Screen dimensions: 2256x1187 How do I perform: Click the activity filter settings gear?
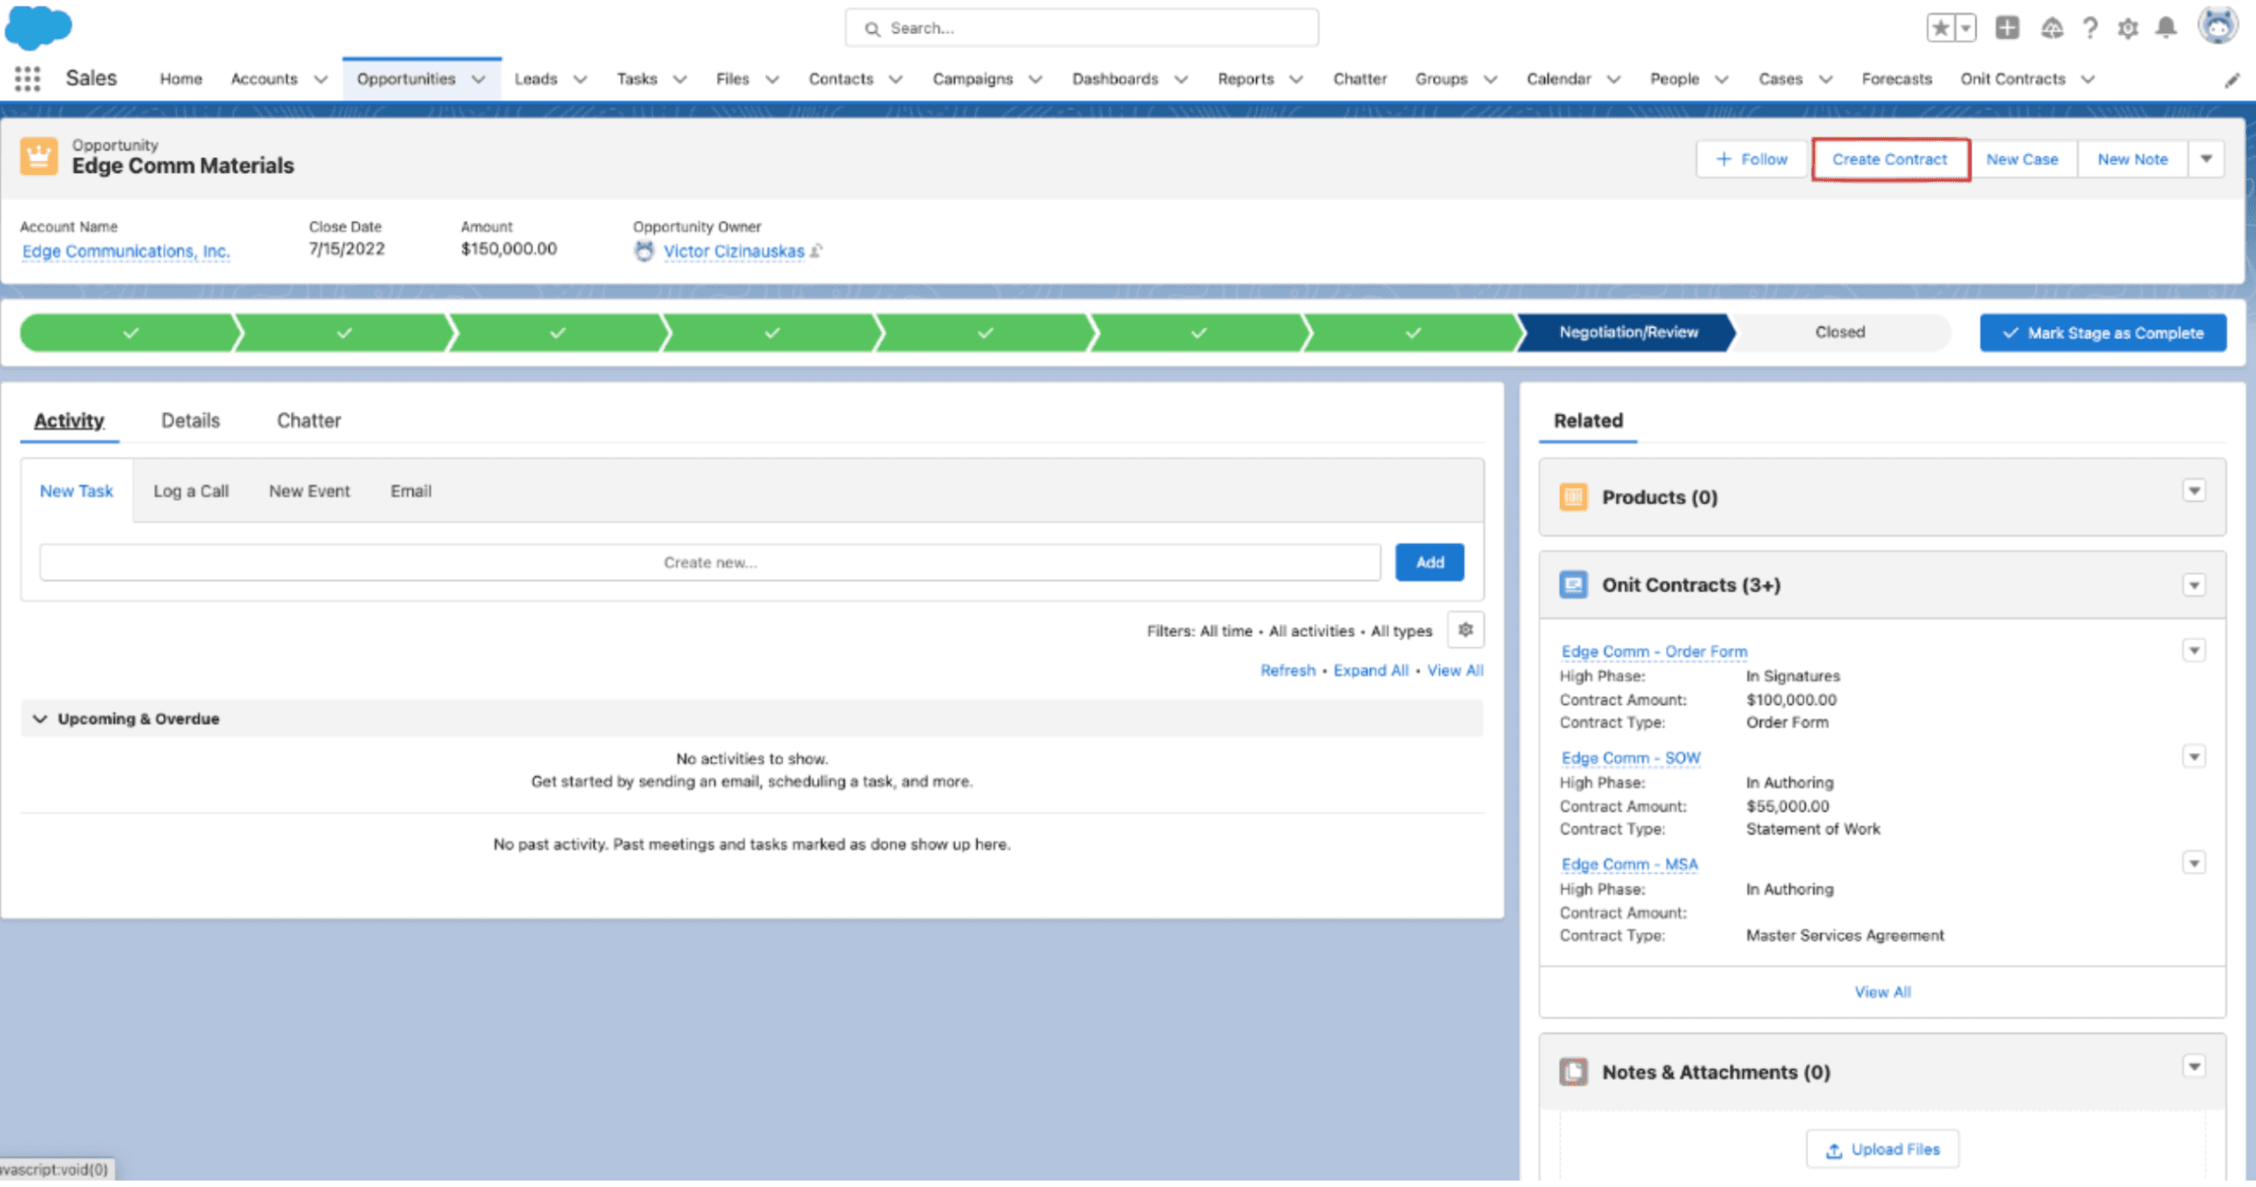pos(1465,630)
